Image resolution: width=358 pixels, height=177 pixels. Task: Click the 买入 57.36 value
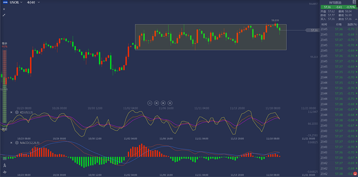pos(331,19)
